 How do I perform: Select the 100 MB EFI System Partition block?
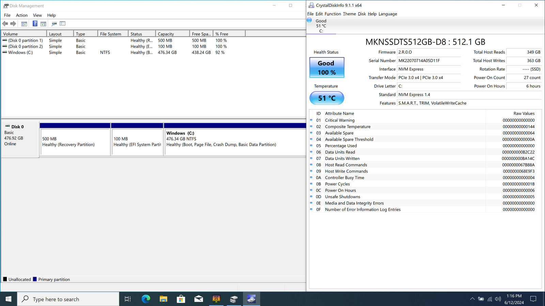pyautogui.click(x=137, y=142)
